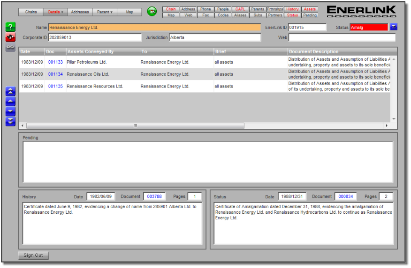The height and width of the screenshot is (268, 411).
Task: Click the green round search icon
Action: tap(152, 12)
